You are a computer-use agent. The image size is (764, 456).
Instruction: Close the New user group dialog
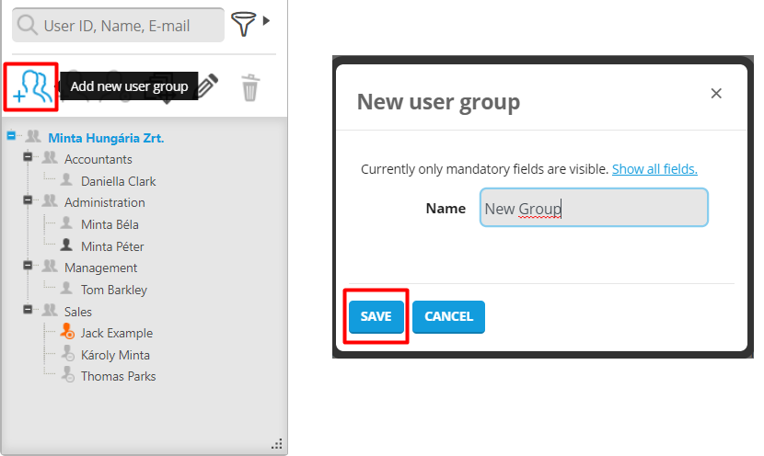(x=716, y=93)
